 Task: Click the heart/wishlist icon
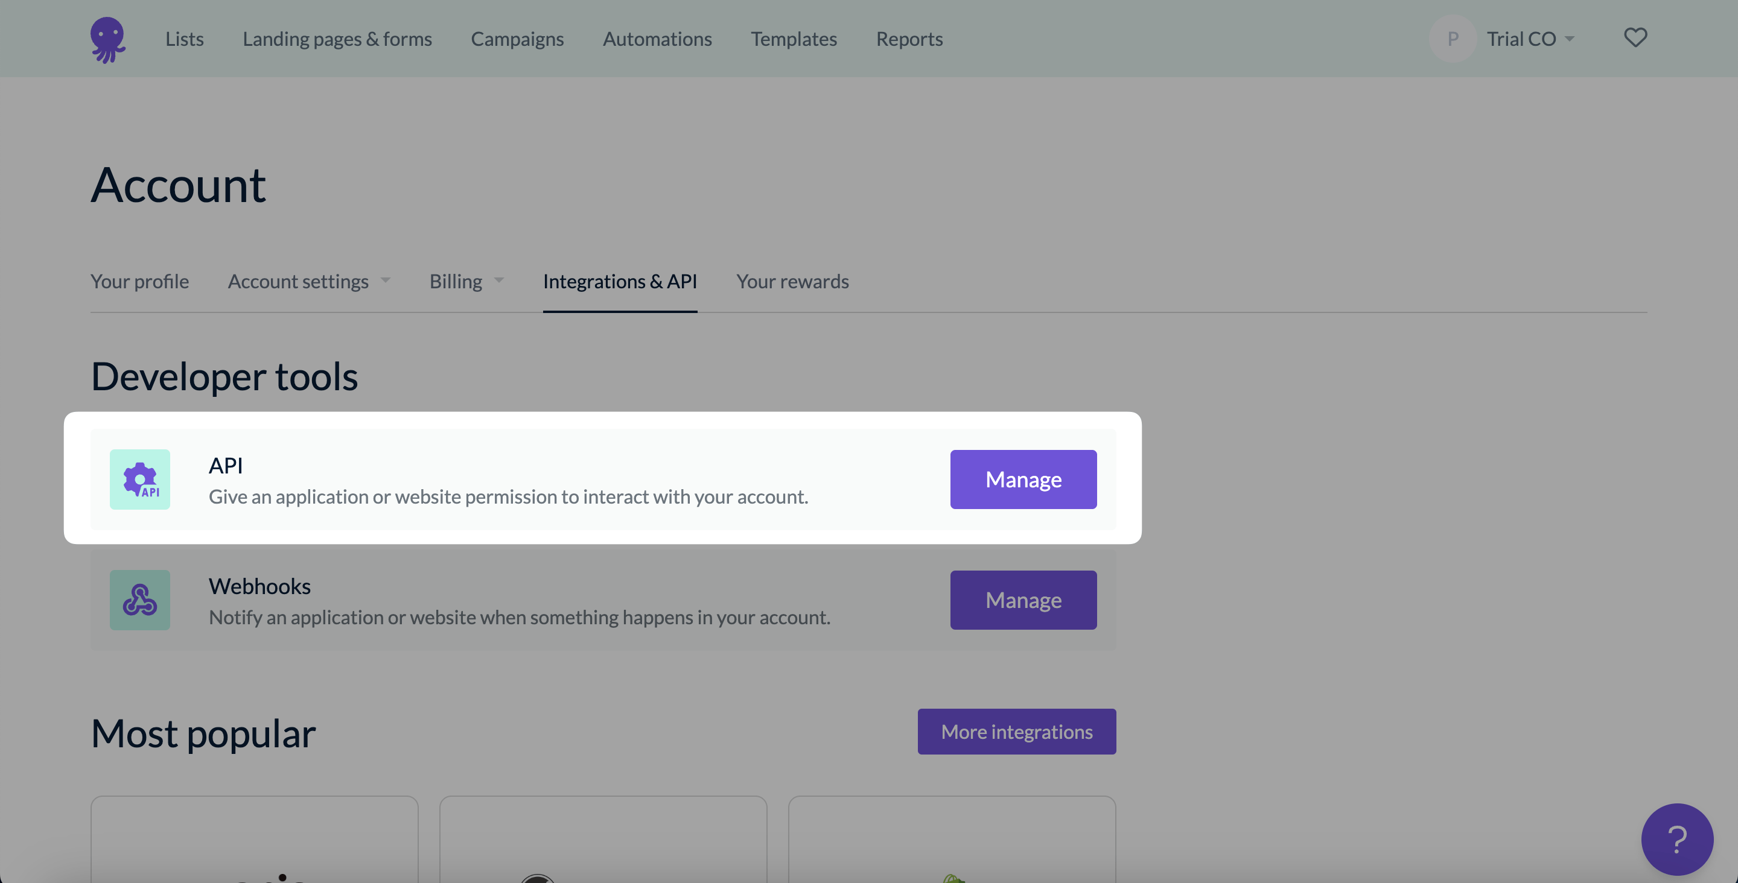click(1637, 37)
